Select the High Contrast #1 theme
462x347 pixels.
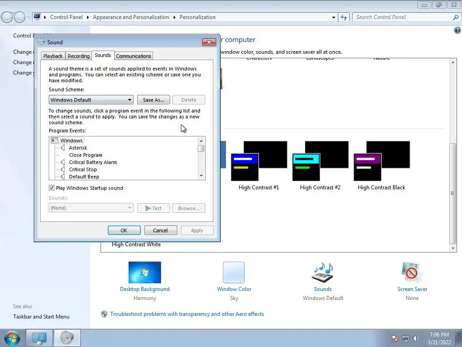click(x=259, y=165)
